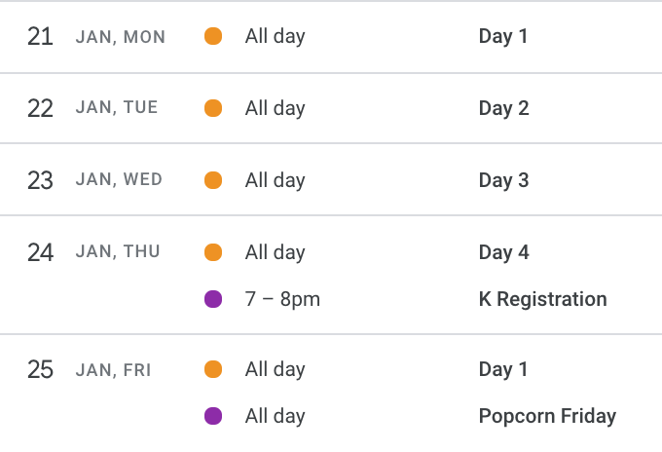The height and width of the screenshot is (452, 662).
Task: Select the date number 25
Action: click(x=40, y=369)
